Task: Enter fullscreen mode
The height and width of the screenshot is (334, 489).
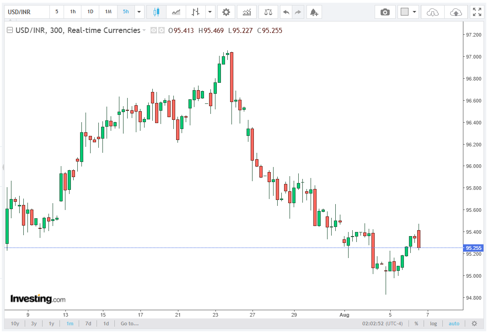Action: (477, 12)
